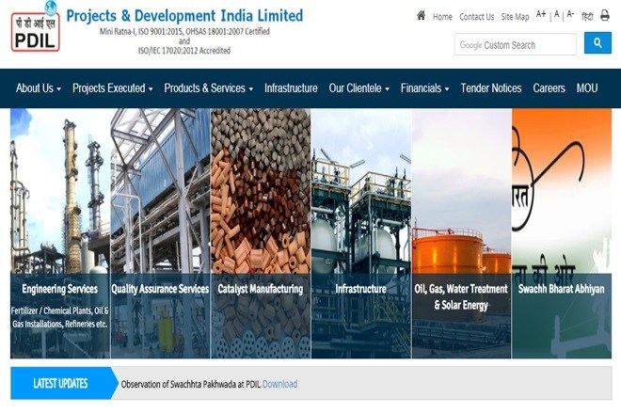Expand the Financials dropdown
Viewport: 621px width, 414px height.
[425, 88]
